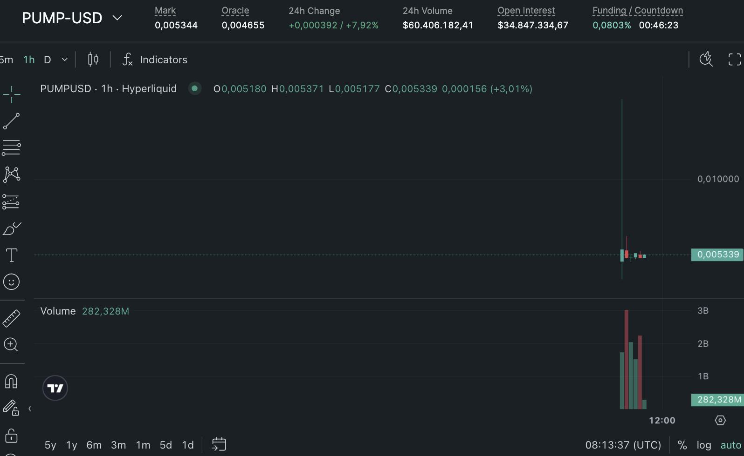Open the emoji icons tool
This screenshot has width=744, height=456.
point(12,282)
